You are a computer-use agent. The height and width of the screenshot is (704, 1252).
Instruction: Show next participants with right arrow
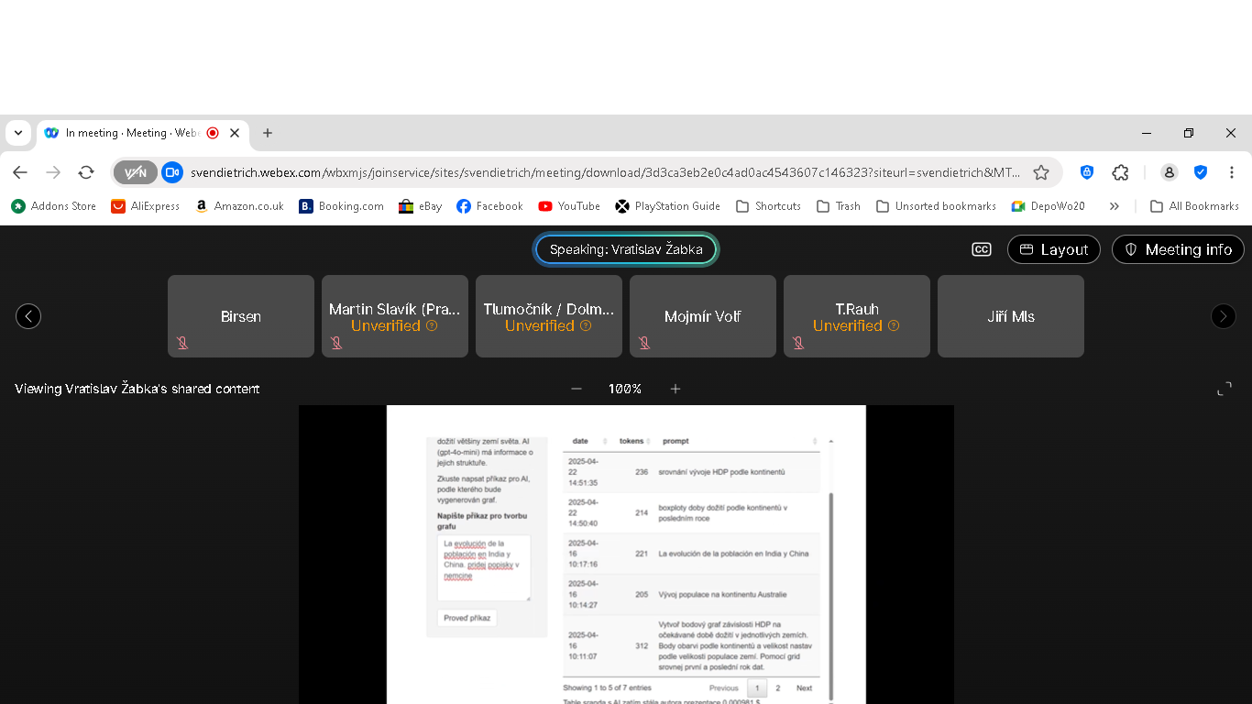[1223, 316]
